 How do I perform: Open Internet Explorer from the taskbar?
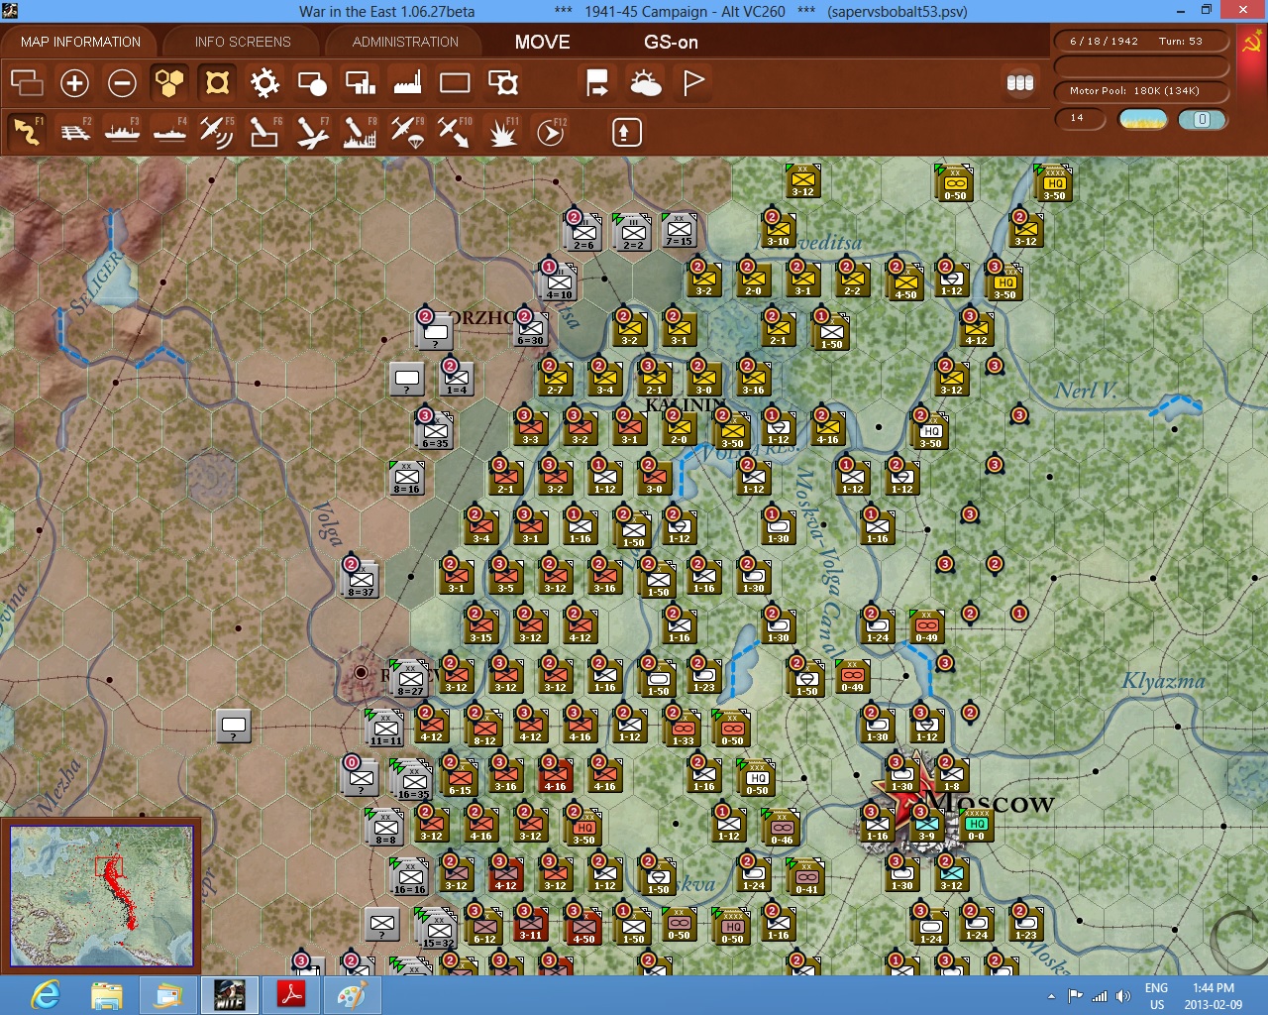[x=46, y=995]
